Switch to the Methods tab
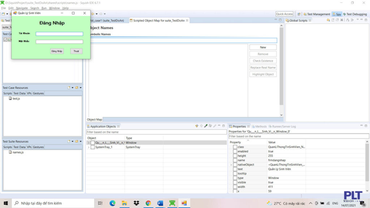370x208 pixels. tap(259, 127)
